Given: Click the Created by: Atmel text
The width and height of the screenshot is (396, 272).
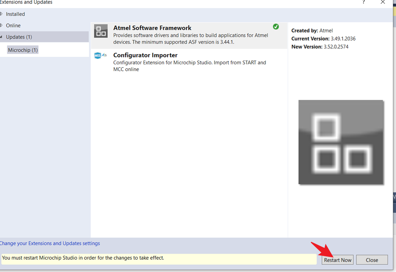Looking at the screenshot, I should coord(312,31).
